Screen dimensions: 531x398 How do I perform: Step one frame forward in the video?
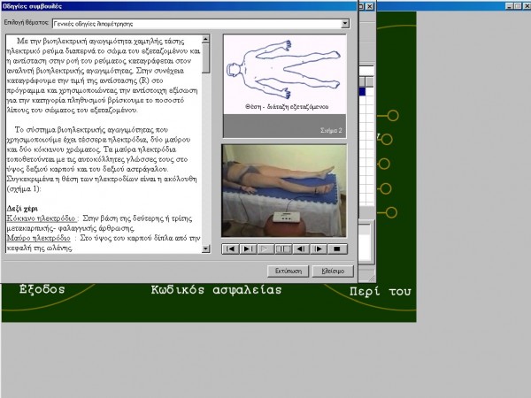click(x=319, y=249)
